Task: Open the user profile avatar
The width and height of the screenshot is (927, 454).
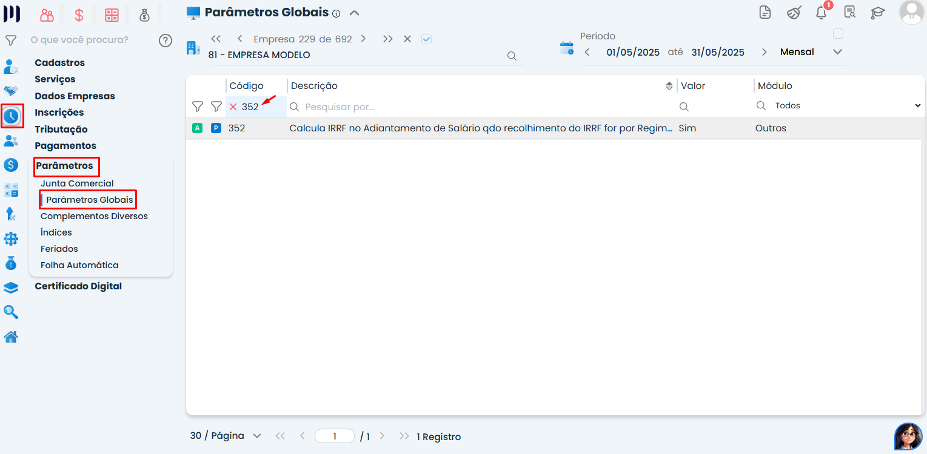Action: 911,12
